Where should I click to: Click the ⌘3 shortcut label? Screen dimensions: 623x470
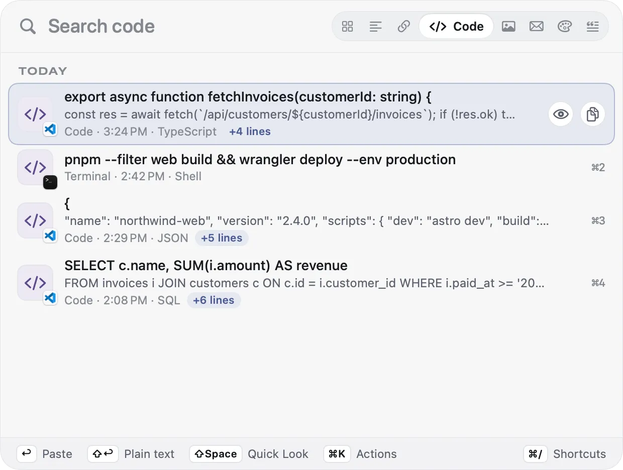tap(598, 220)
